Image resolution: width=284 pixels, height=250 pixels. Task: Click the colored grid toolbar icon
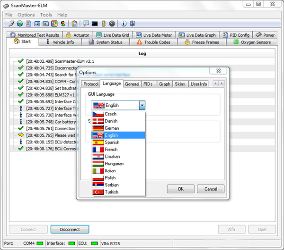point(37,24)
